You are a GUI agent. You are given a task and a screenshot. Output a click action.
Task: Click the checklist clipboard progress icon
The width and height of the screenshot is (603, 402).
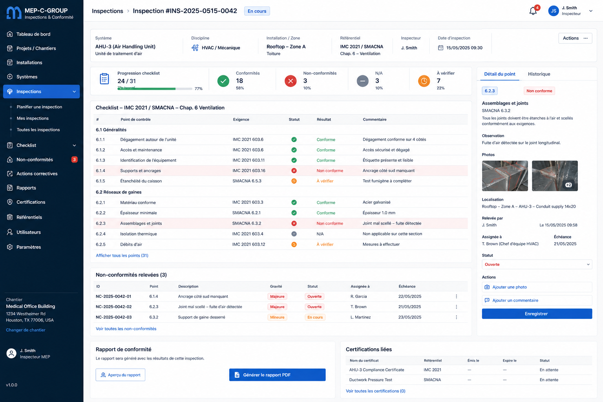pyautogui.click(x=104, y=79)
